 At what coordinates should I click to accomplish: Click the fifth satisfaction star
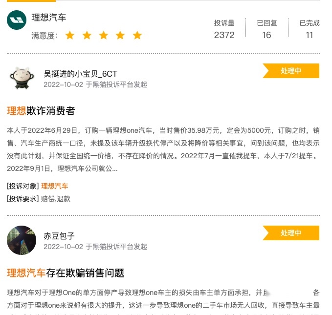(x=137, y=35)
